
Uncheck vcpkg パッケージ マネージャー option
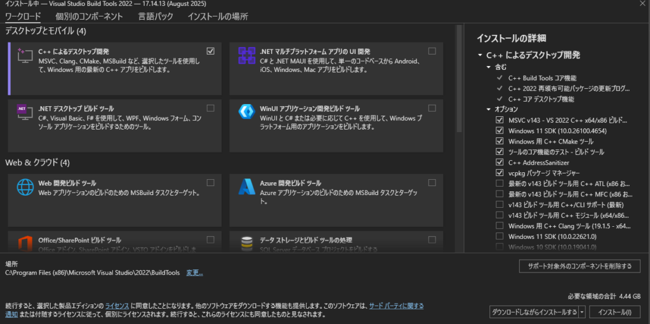point(500,173)
